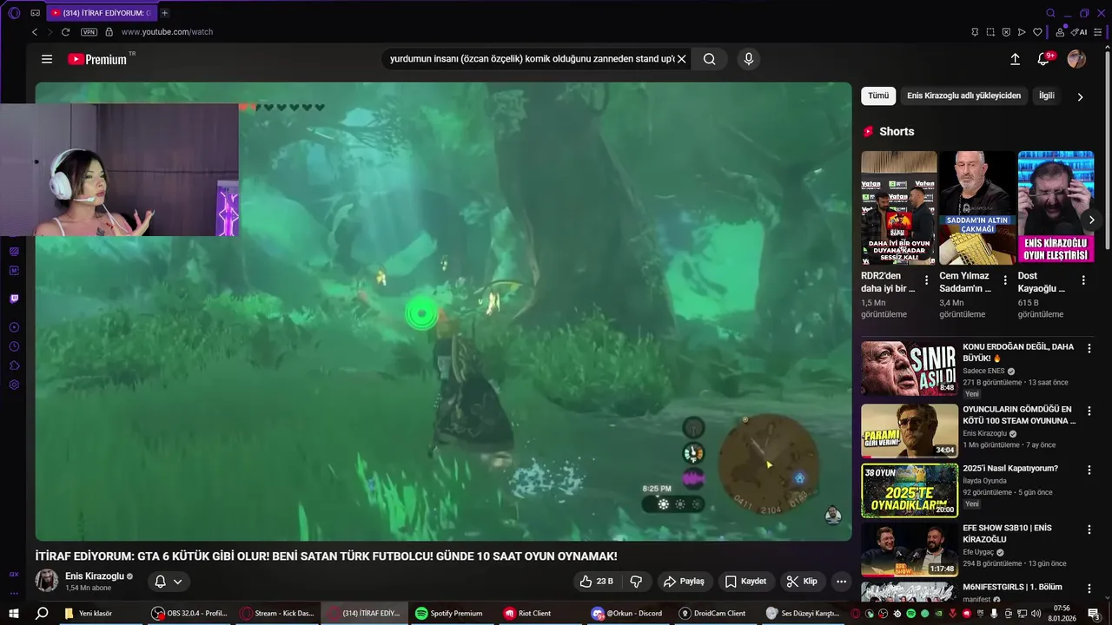The height and width of the screenshot is (625, 1112).
Task: Open the Enis Kirazoglu channel avatar
Action: 47,581
